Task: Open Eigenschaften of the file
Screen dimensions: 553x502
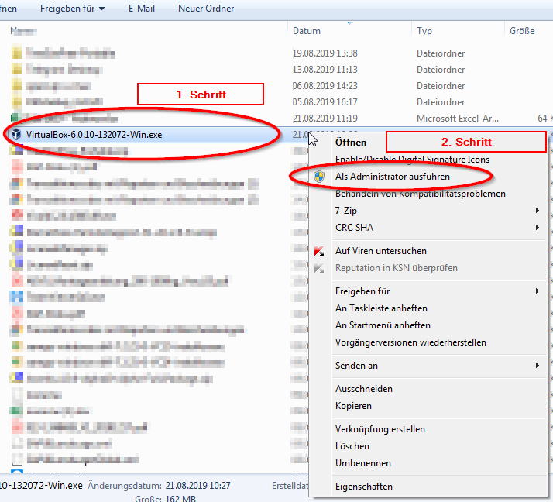Action: pos(363,487)
